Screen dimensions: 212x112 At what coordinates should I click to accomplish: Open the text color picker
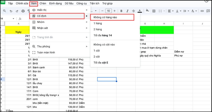point(140,11)
